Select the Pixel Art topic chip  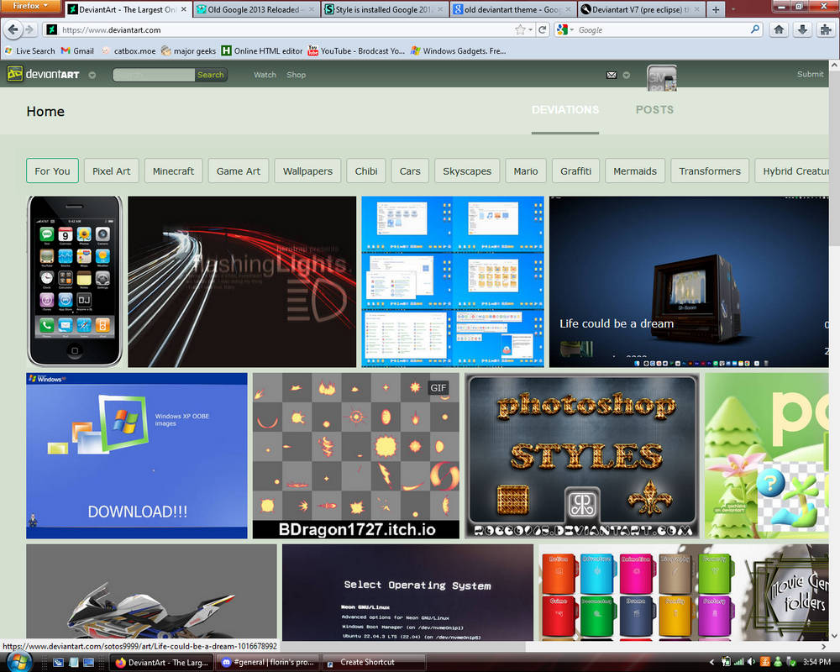tap(112, 171)
